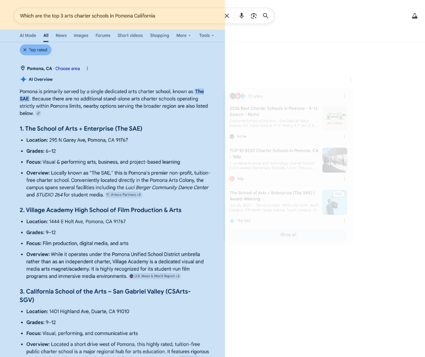Click The SAE favicon icon

(x=232, y=221)
